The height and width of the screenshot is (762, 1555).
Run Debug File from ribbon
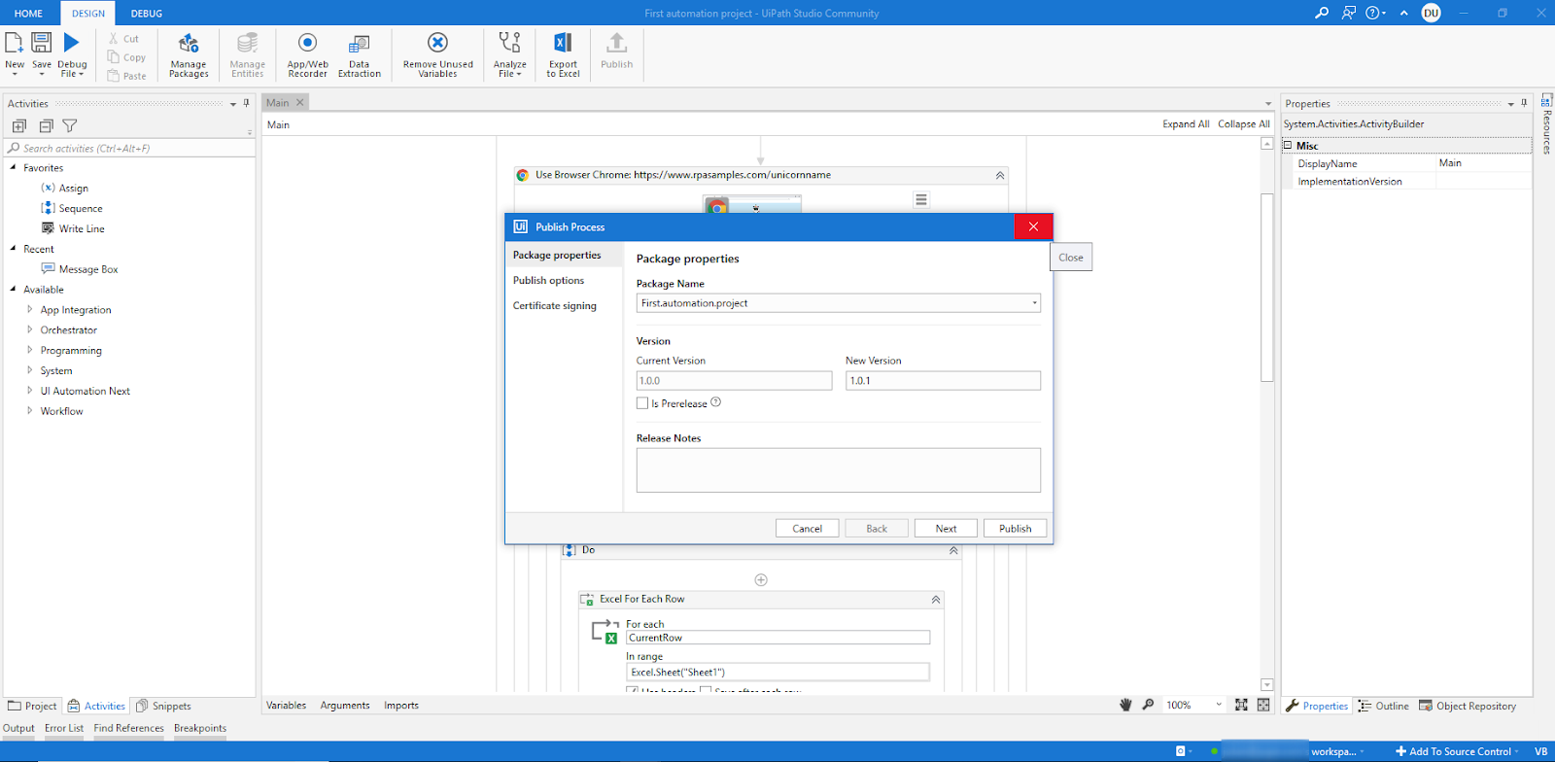click(72, 43)
